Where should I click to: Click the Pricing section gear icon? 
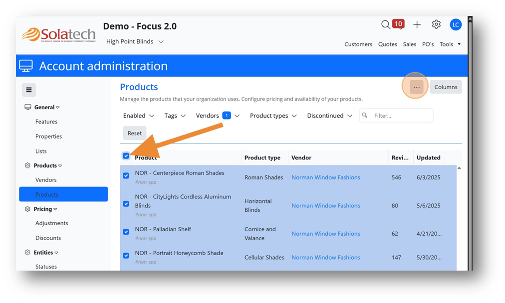point(27,209)
